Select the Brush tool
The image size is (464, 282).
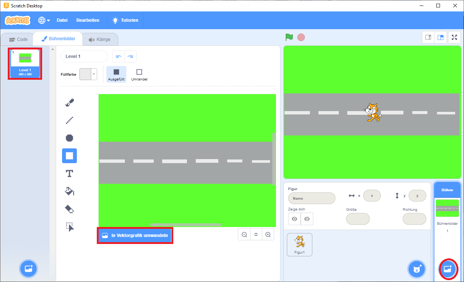[x=69, y=102]
